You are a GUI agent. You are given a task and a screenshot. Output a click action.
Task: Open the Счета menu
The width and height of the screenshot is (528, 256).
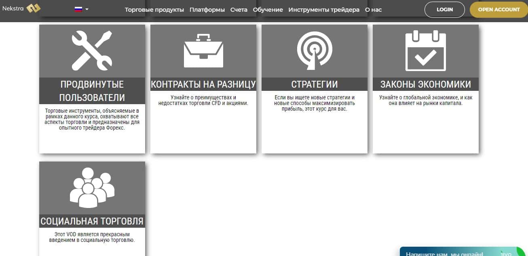pos(239,10)
